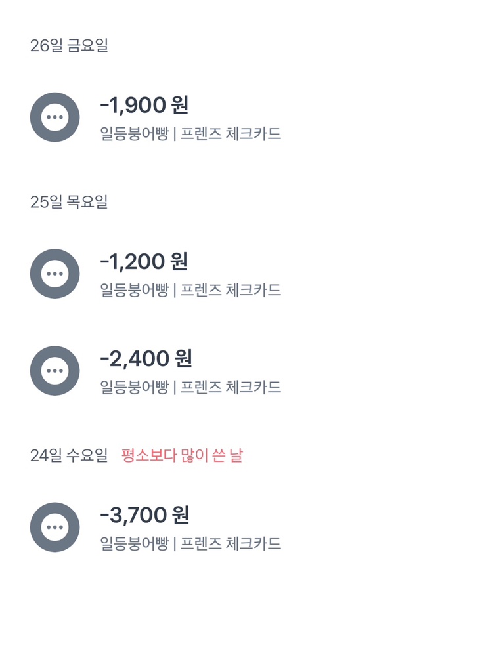
Task: Select the -2,400 원 transaction amount
Action: [x=146, y=358]
